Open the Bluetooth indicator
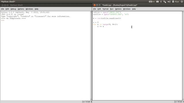 click(161, 2)
